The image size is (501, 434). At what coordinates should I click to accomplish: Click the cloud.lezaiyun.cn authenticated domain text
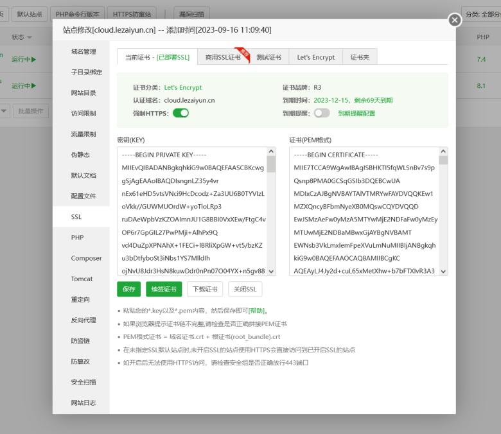click(189, 100)
